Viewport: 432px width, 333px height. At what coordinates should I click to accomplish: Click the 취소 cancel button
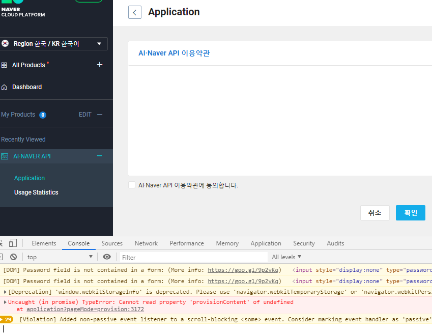coord(375,213)
